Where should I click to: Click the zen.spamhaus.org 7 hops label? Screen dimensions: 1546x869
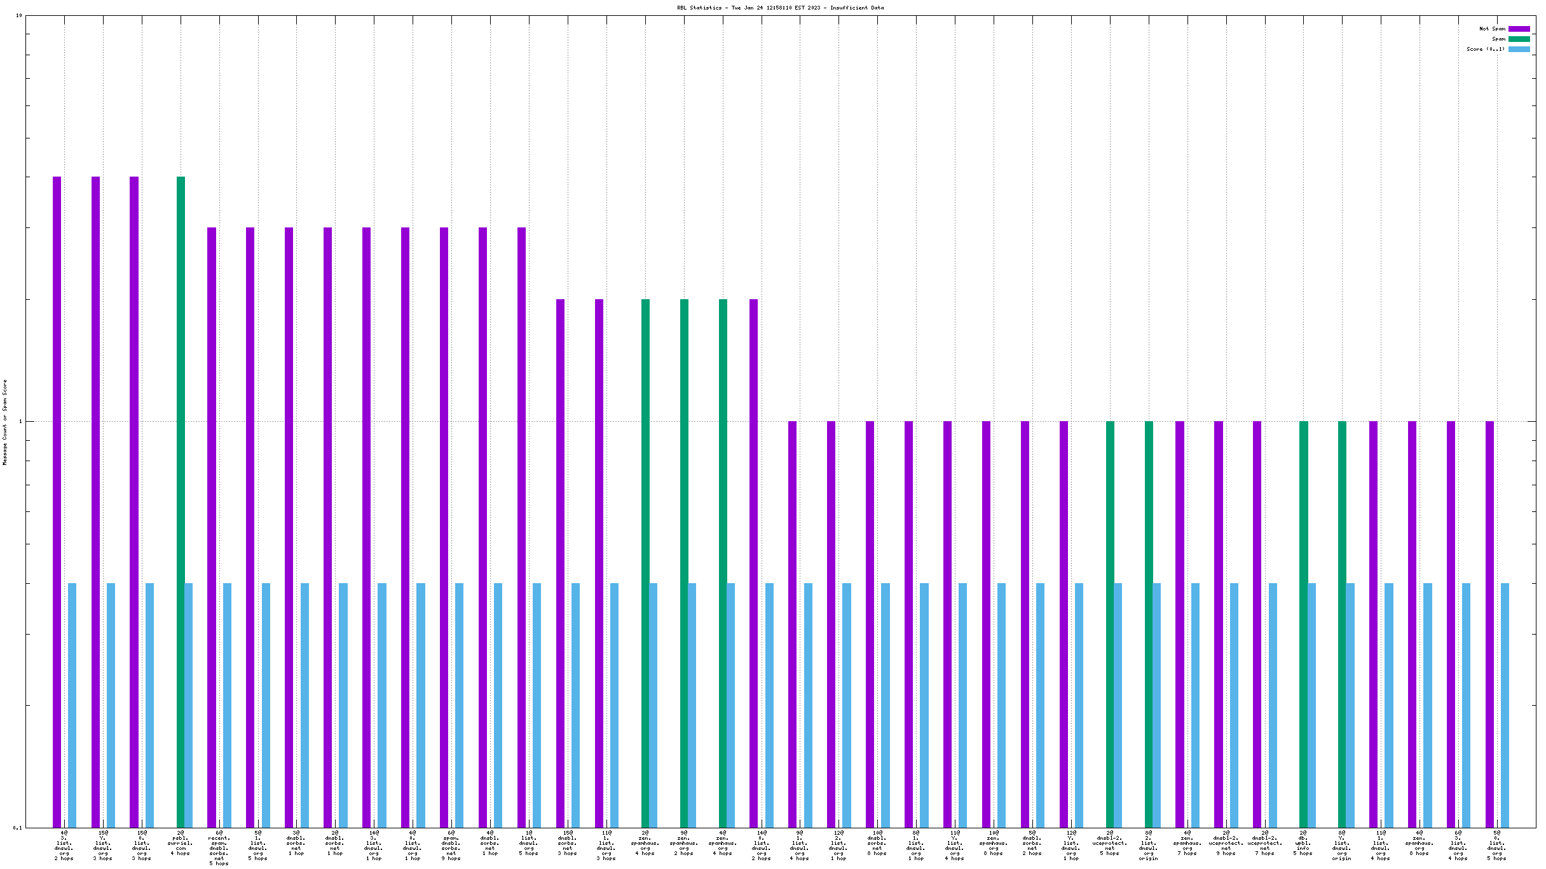1187,843
